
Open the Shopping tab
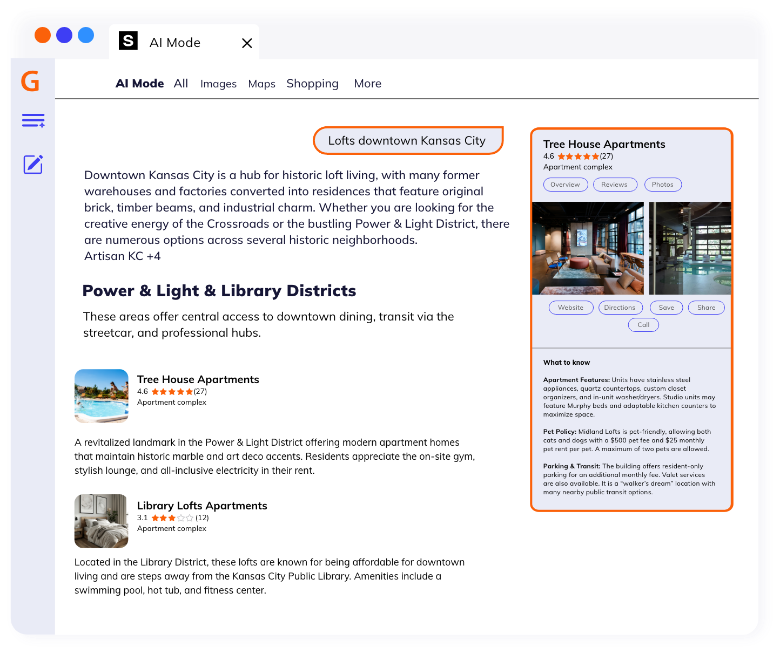tap(312, 84)
